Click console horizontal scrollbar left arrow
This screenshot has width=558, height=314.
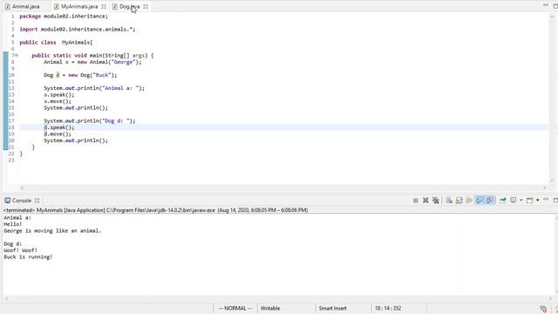point(6,298)
